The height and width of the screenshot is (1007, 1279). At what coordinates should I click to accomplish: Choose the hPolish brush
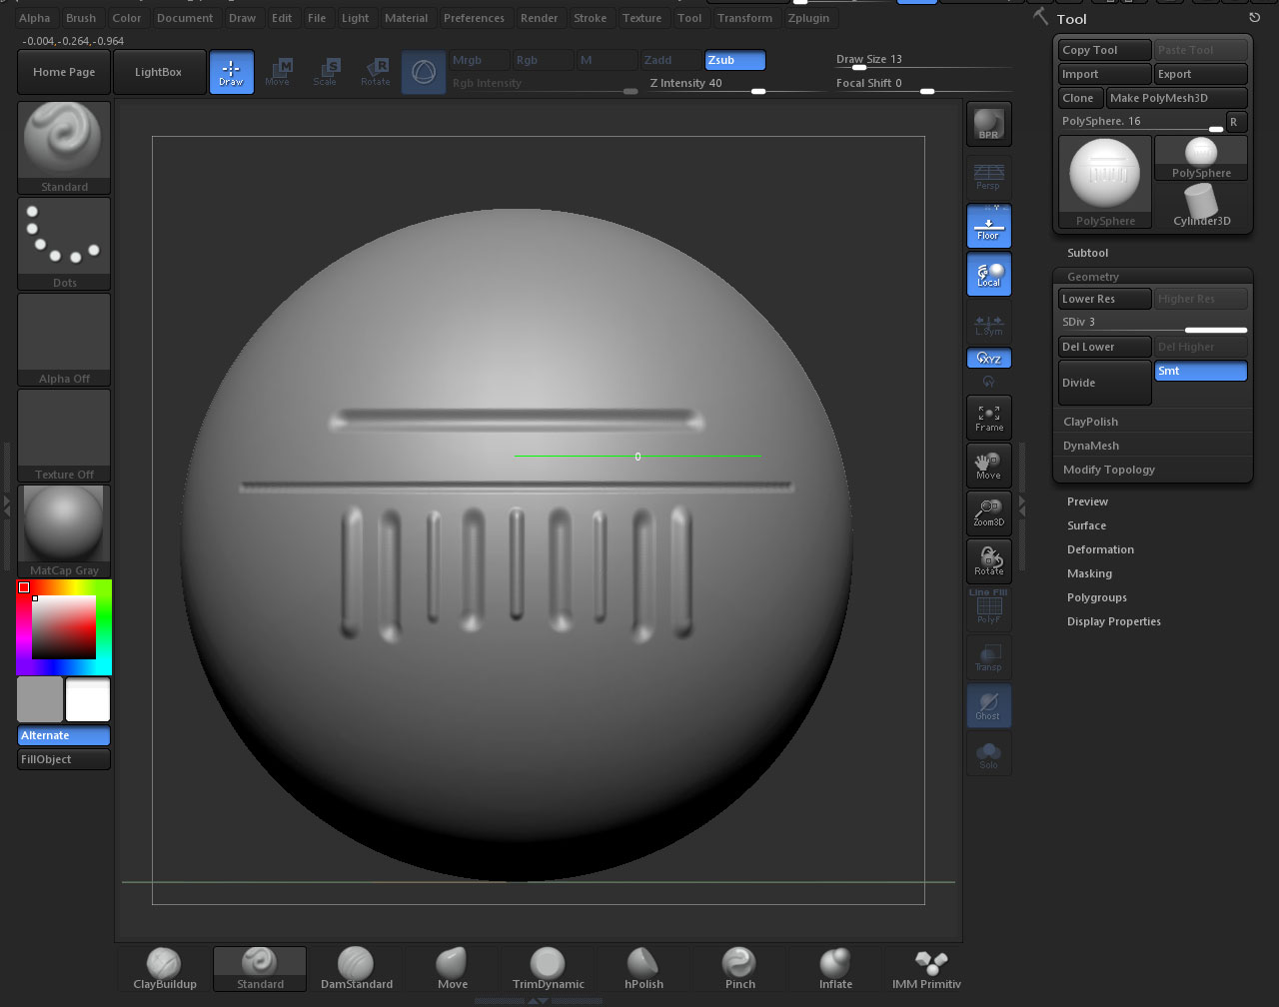pos(643,968)
